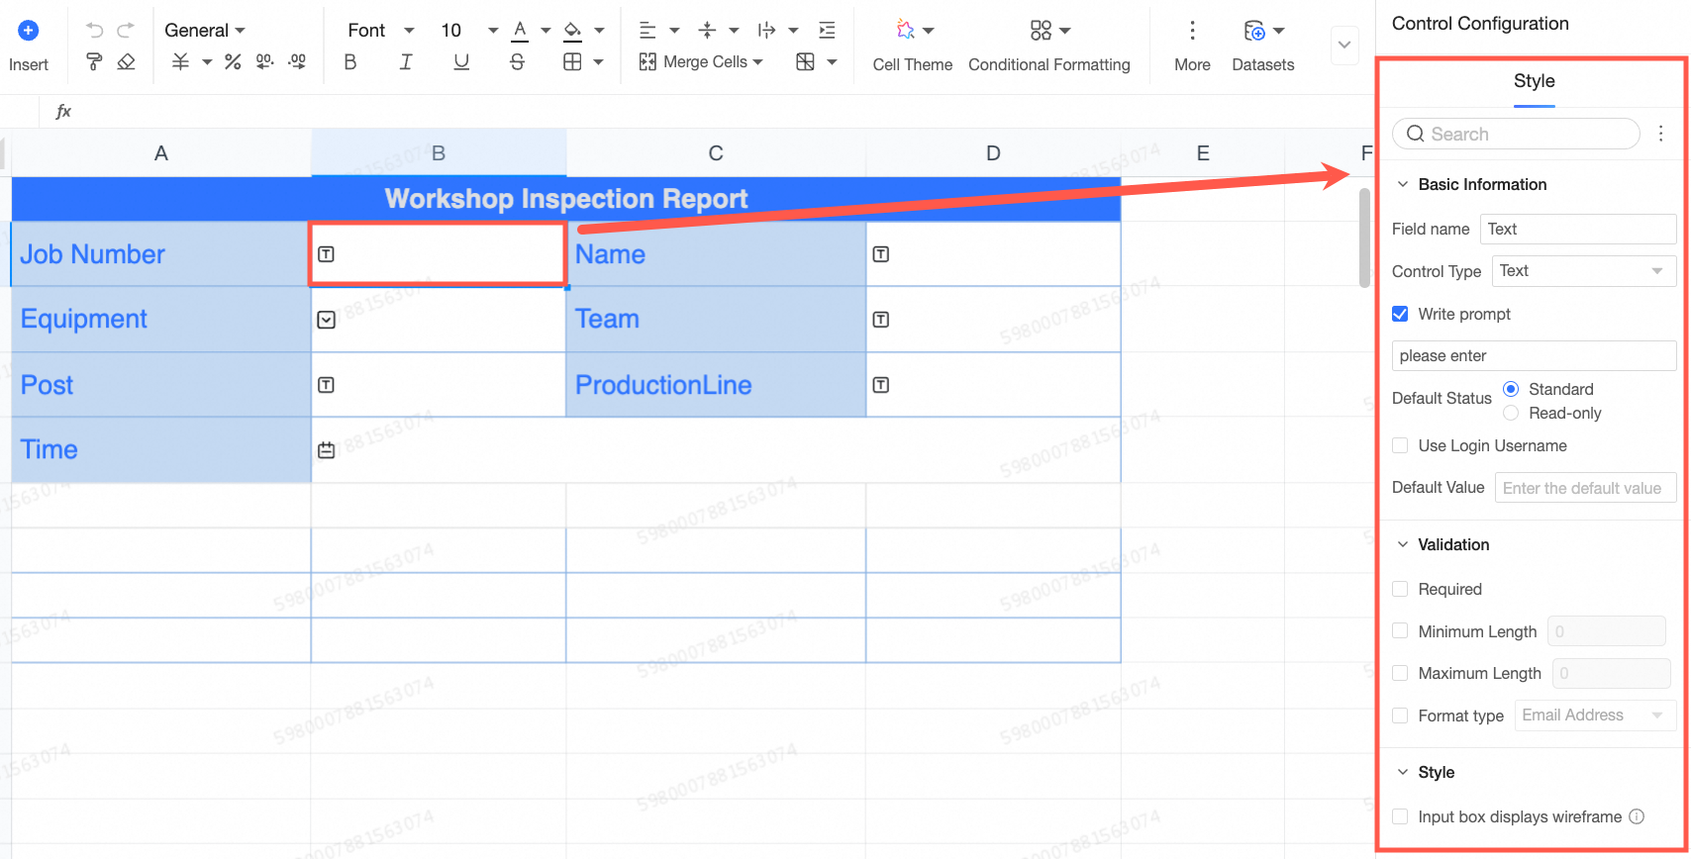The image size is (1691, 859).
Task: Switch to the Style tab
Action: pos(1535,81)
